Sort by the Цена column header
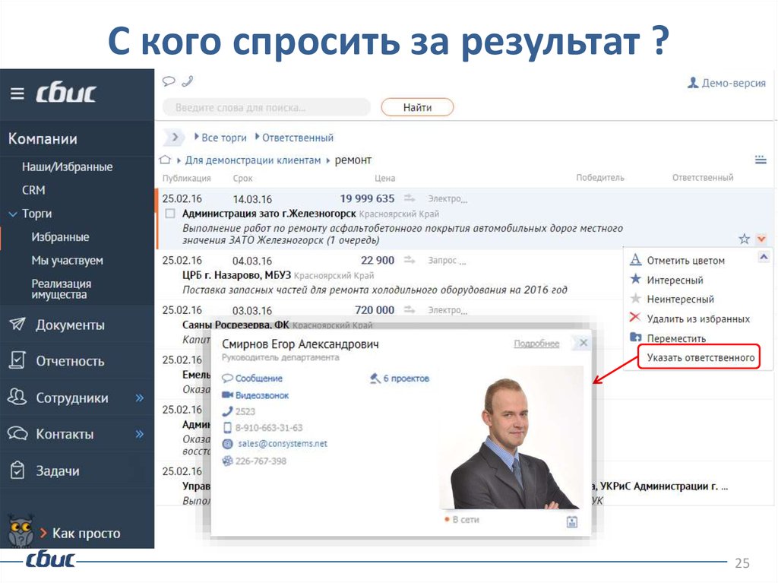This screenshot has width=778, height=583. 384,178
